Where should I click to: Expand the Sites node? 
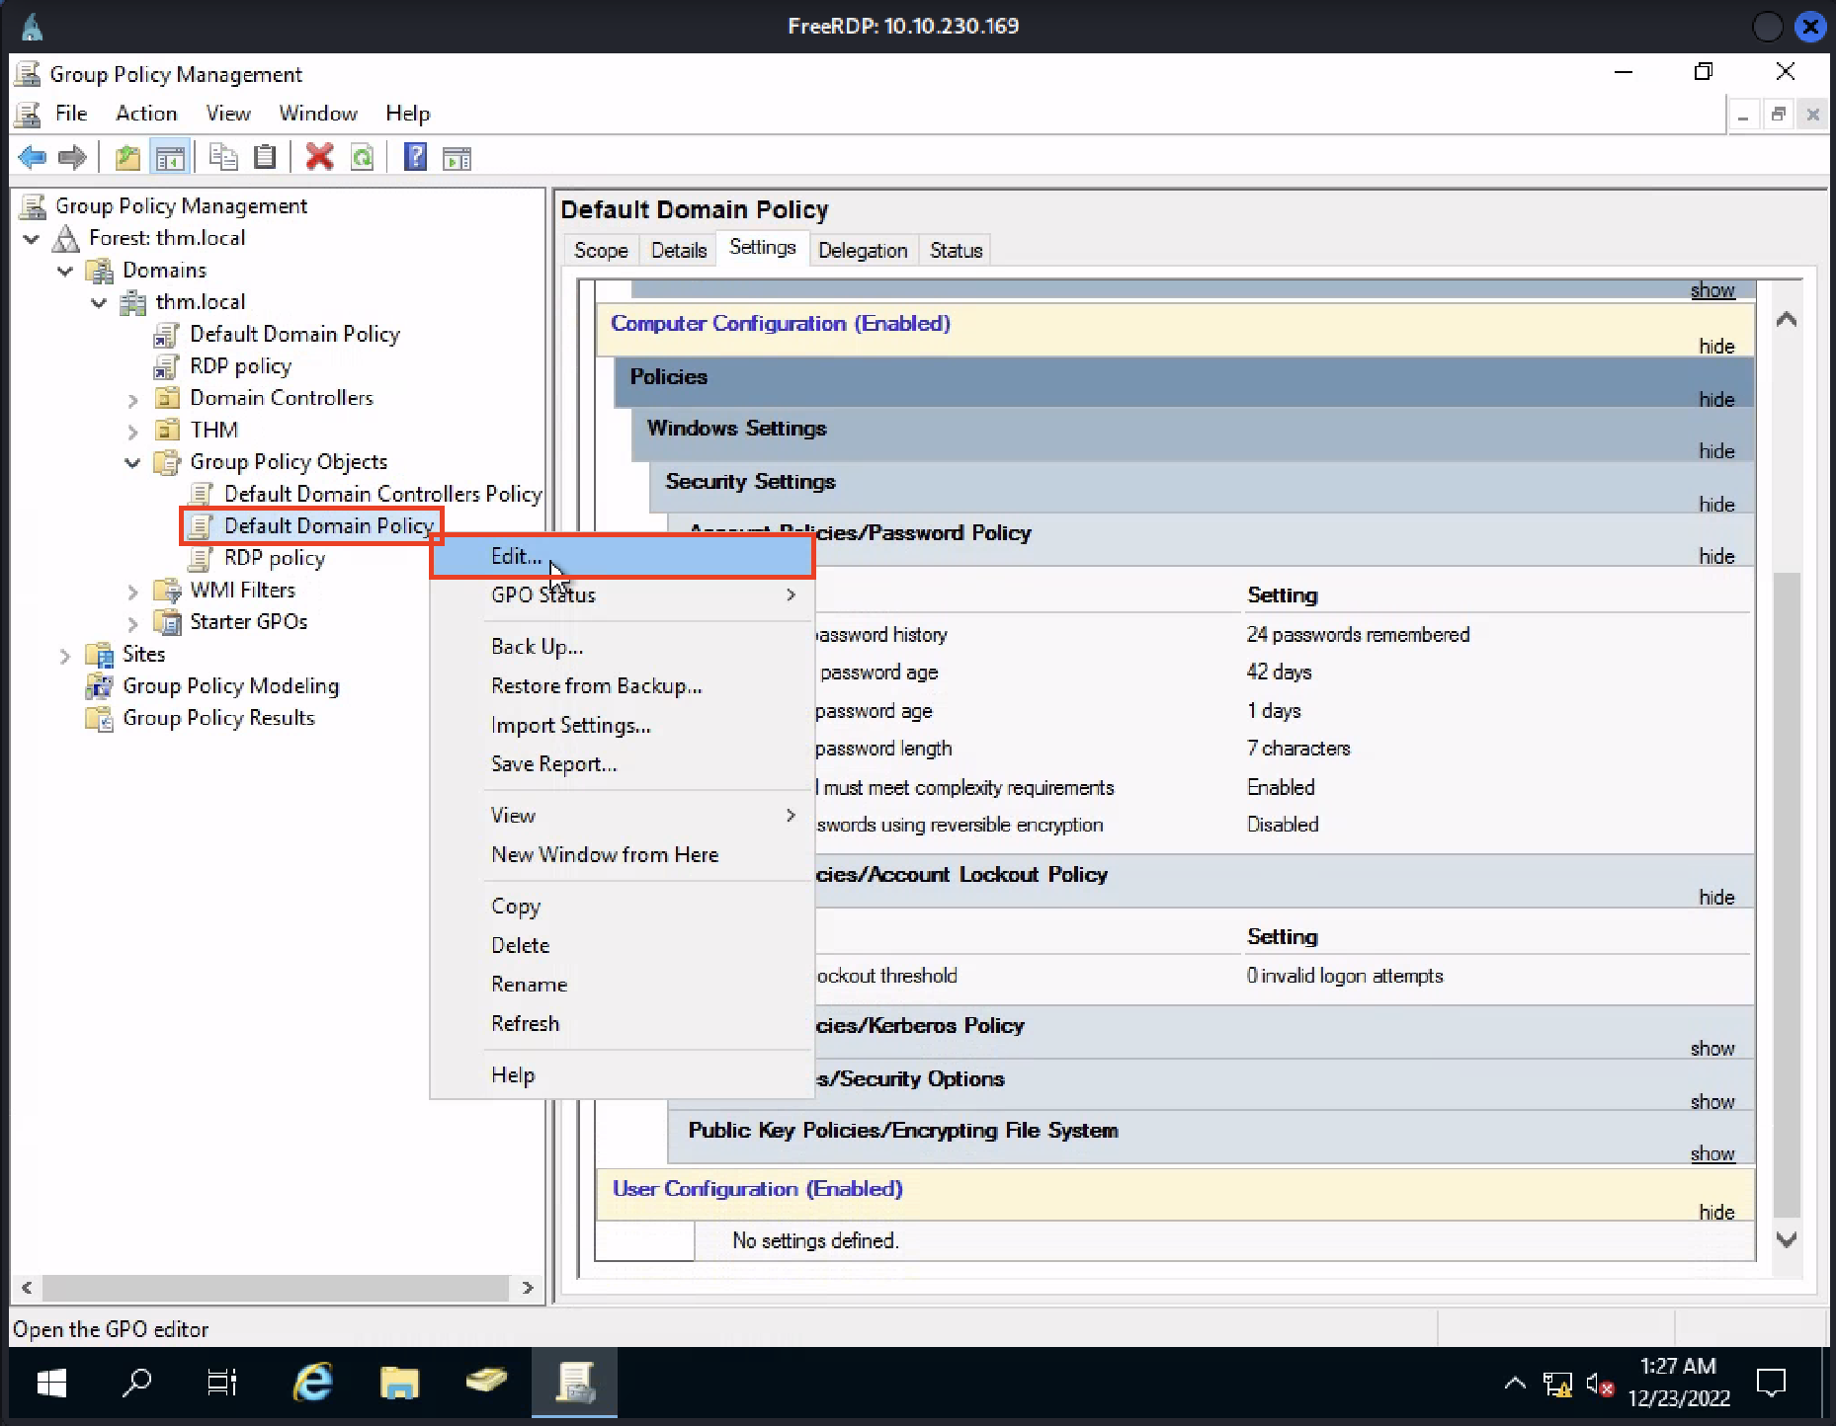[65, 656]
